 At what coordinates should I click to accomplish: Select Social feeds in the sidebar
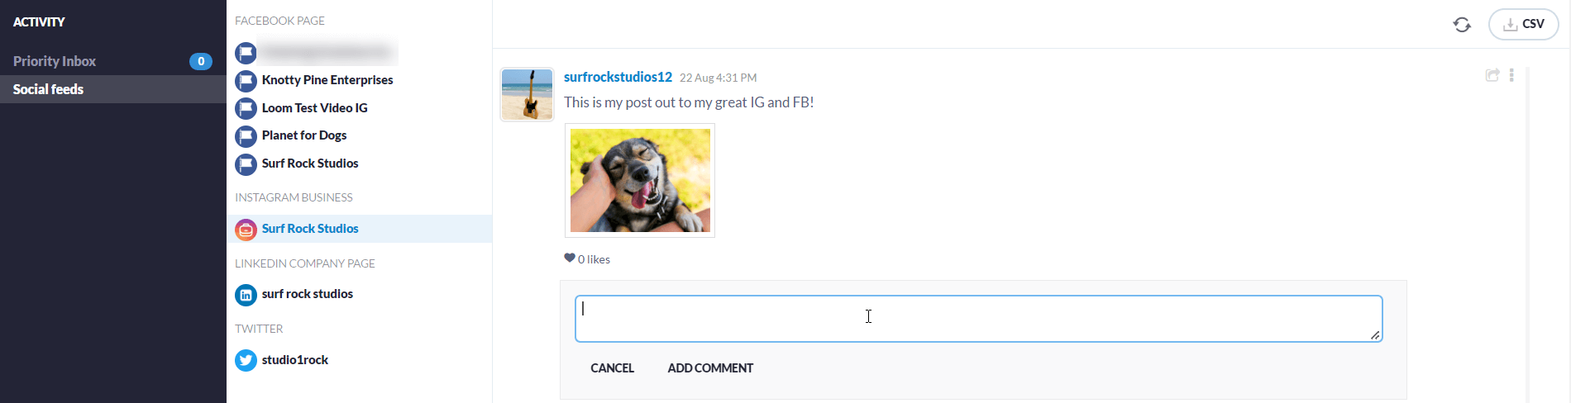click(113, 89)
